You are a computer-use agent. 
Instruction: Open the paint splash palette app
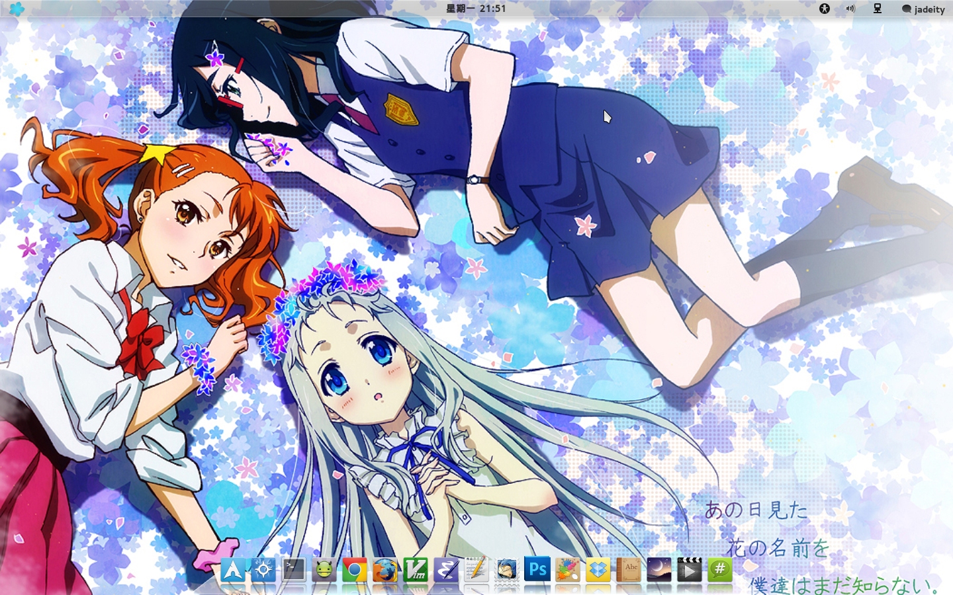coord(568,570)
